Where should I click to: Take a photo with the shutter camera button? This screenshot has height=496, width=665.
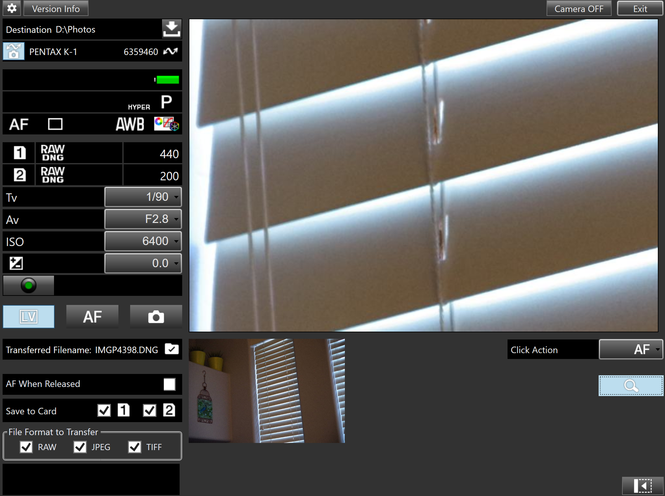tap(156, 317)
